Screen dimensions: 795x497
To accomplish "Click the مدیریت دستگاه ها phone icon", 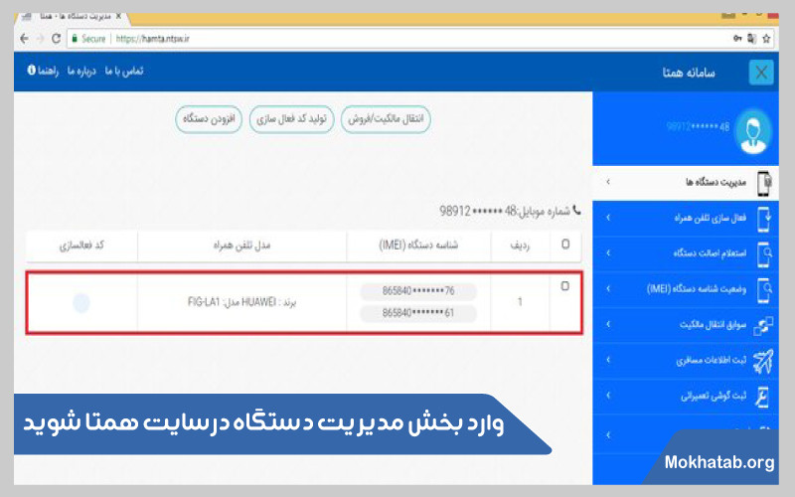I will point(764,183).
